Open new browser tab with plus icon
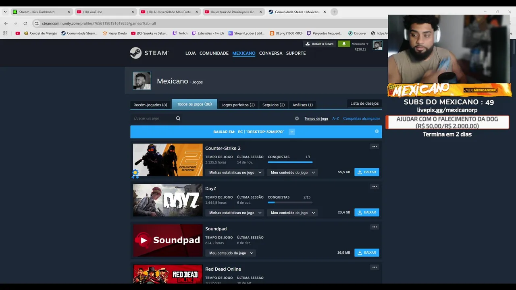 pos(334,12)
